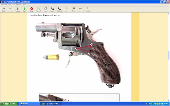Open the About question-mark icon
Viewport: 170px width, 106px height.
[x=88, y=9]
